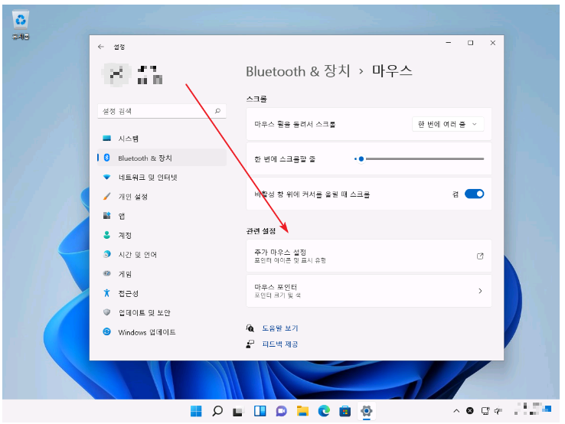Click the user profile avatar
Viewport: 565px width, 424px height.
116,74
